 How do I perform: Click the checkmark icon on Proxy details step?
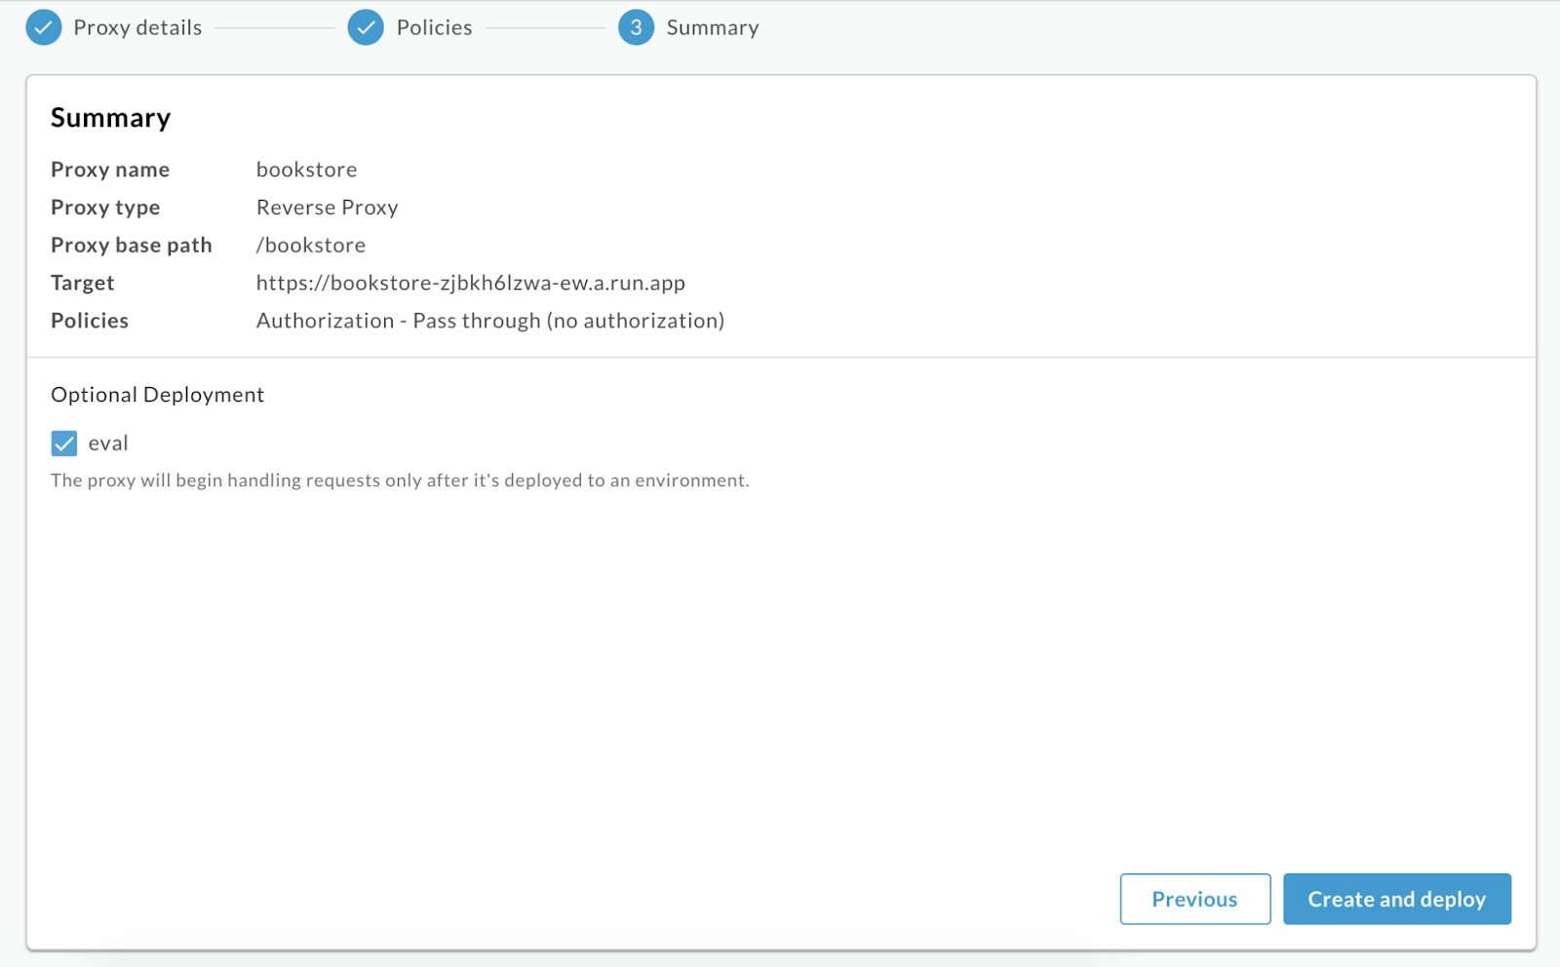[x=43, y=27]
